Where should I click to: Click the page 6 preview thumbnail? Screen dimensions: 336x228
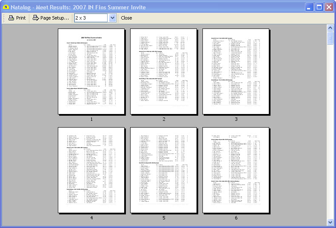(236, 170)
